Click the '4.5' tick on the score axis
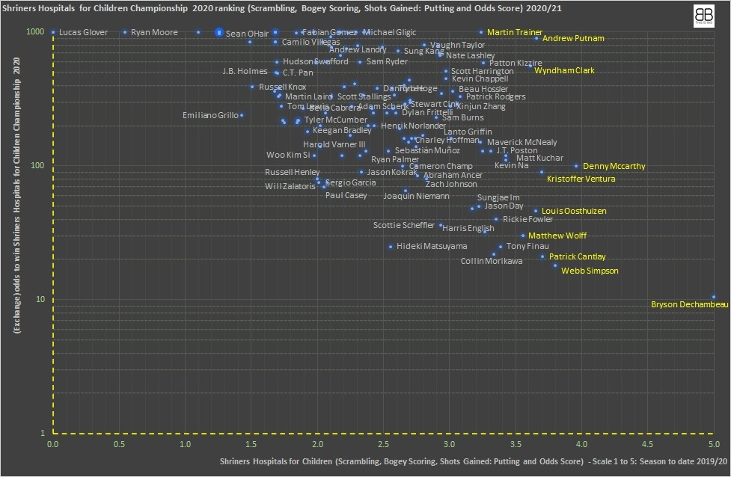Screen dimensions: 731x477 tap(647, 444)
